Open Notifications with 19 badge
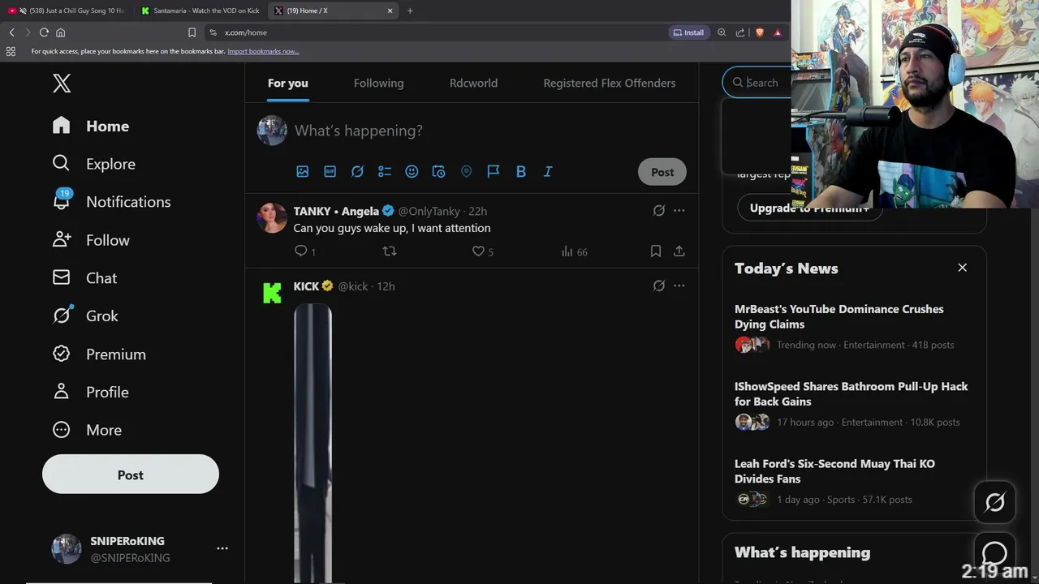1039x584 pixels. click(x=111, y=201)
